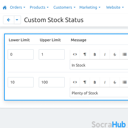Apply strikethrough in the In Stock editor

point(115,54)
